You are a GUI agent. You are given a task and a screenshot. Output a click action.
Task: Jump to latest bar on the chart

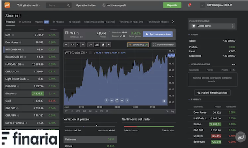pos(164,101)
